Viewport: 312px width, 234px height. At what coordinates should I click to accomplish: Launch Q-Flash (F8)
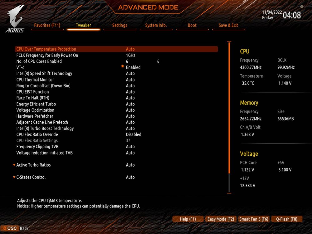[x=287, y=219]
